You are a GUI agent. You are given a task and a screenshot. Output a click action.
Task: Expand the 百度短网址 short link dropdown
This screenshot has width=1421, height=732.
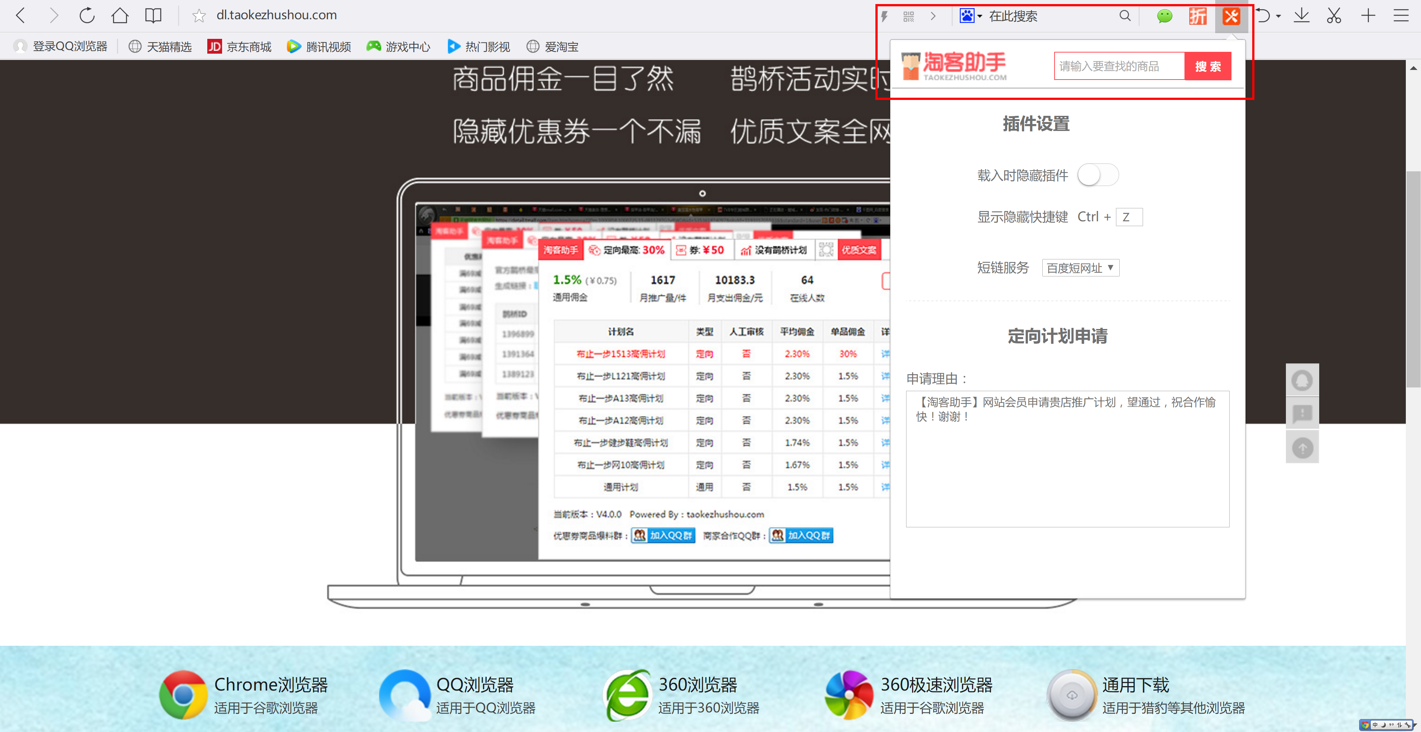coord(1080,268)
